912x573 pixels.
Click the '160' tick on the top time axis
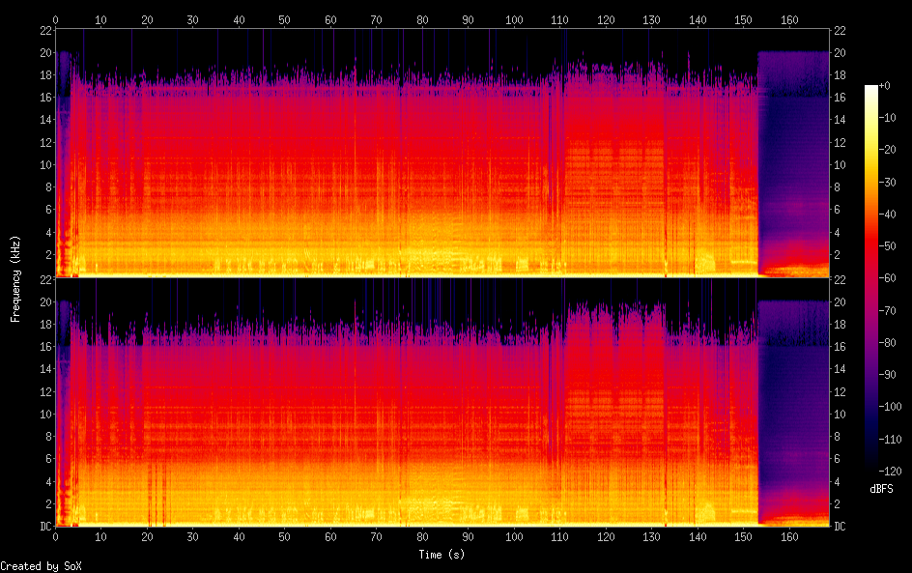789,19
